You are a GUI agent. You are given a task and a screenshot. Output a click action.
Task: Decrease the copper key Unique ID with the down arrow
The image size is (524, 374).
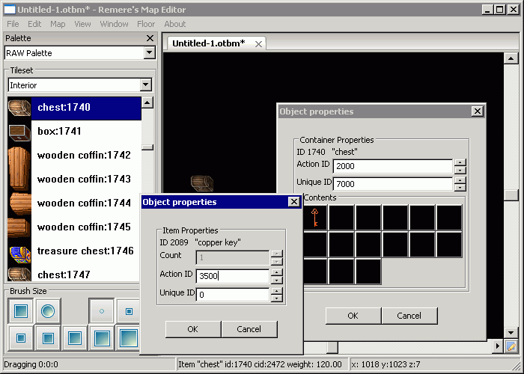click(276, 298)
